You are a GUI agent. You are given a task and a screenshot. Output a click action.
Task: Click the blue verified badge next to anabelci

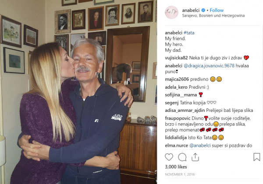point(203,10)
